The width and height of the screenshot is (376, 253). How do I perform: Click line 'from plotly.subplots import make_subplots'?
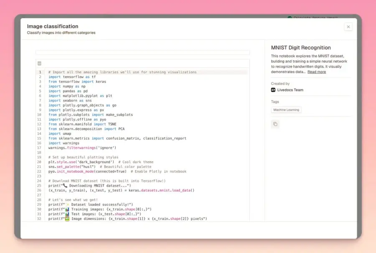pyautogui.click(x=91, y=115)
